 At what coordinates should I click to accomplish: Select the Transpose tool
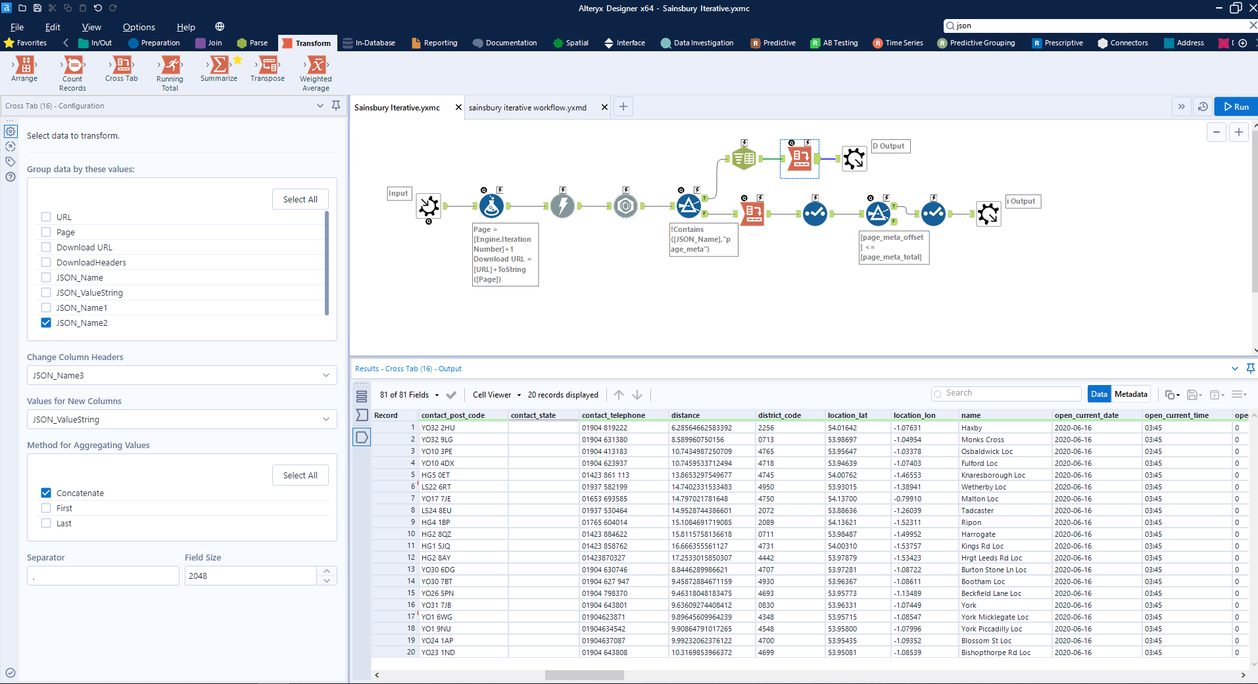tap(268, 66)
